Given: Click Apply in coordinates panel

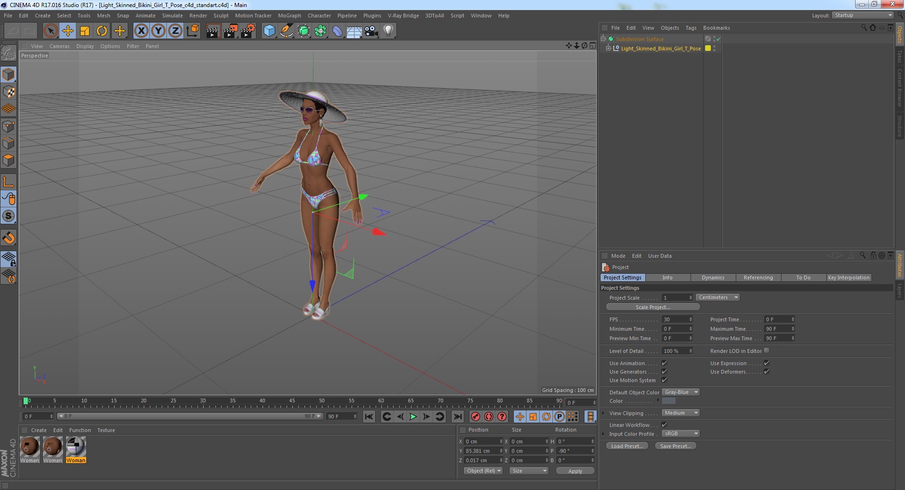Looking at the screenshot, I should click(575, 471).
